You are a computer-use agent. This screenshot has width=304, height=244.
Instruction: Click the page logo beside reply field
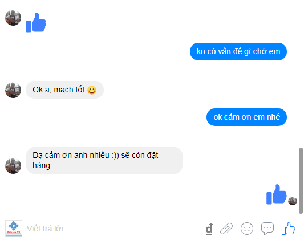tap(14, 229)
